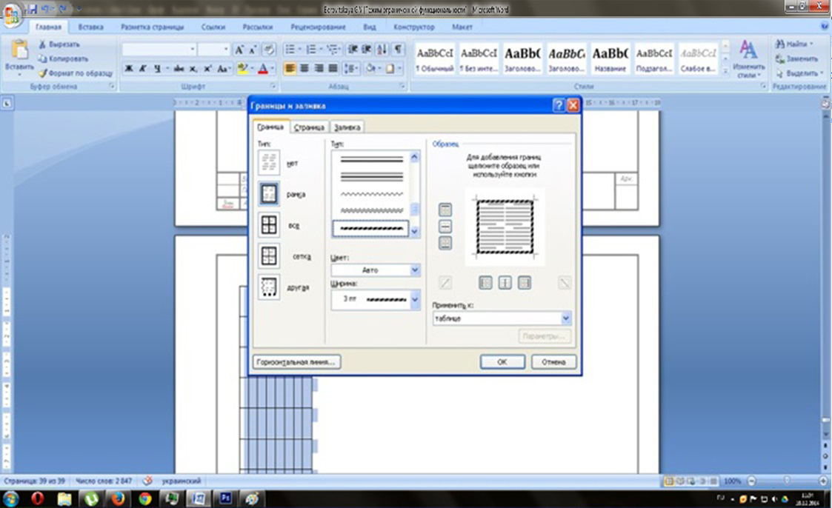The height and width of the screenshot is (508, 832).
Task: Align text left in ribbon
Action: [x=290, y=68]
